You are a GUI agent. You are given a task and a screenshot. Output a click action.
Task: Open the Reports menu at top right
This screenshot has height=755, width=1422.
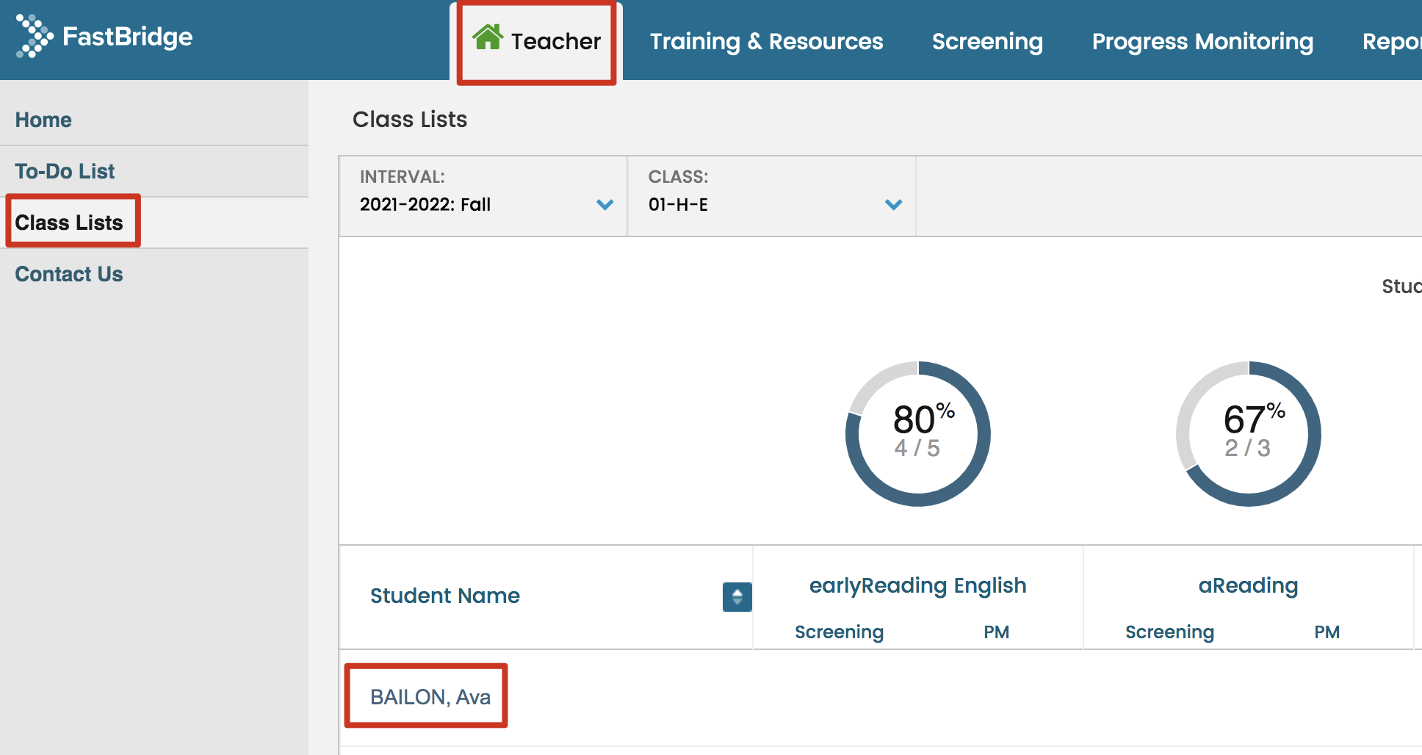point(1392,41)
